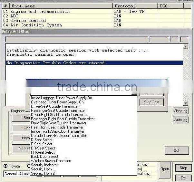Select D-Seat Select from list

click(x=41, y=140)
